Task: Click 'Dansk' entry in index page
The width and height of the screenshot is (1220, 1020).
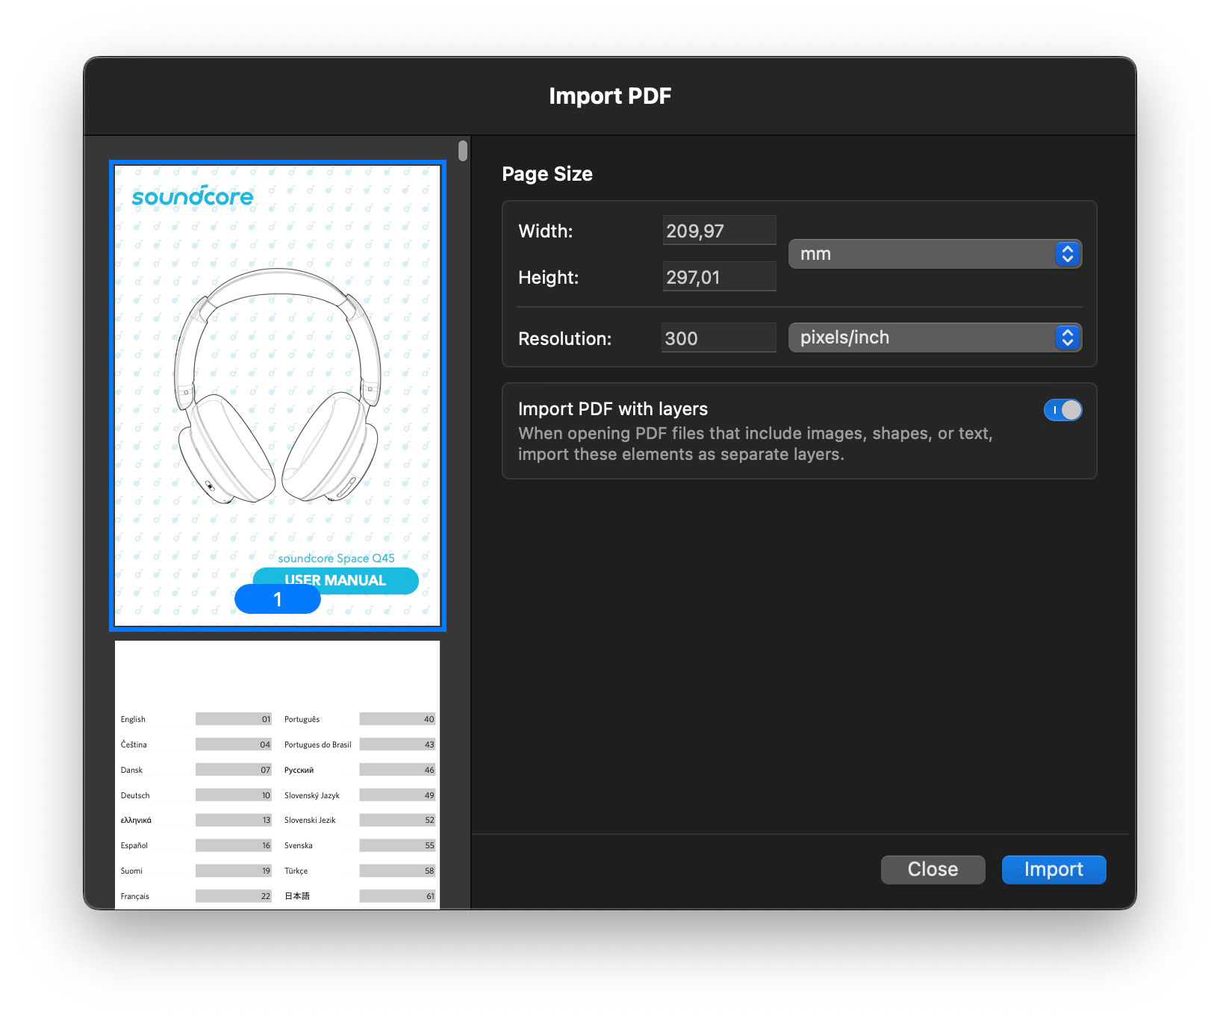Action: click(x=131, y=770)
